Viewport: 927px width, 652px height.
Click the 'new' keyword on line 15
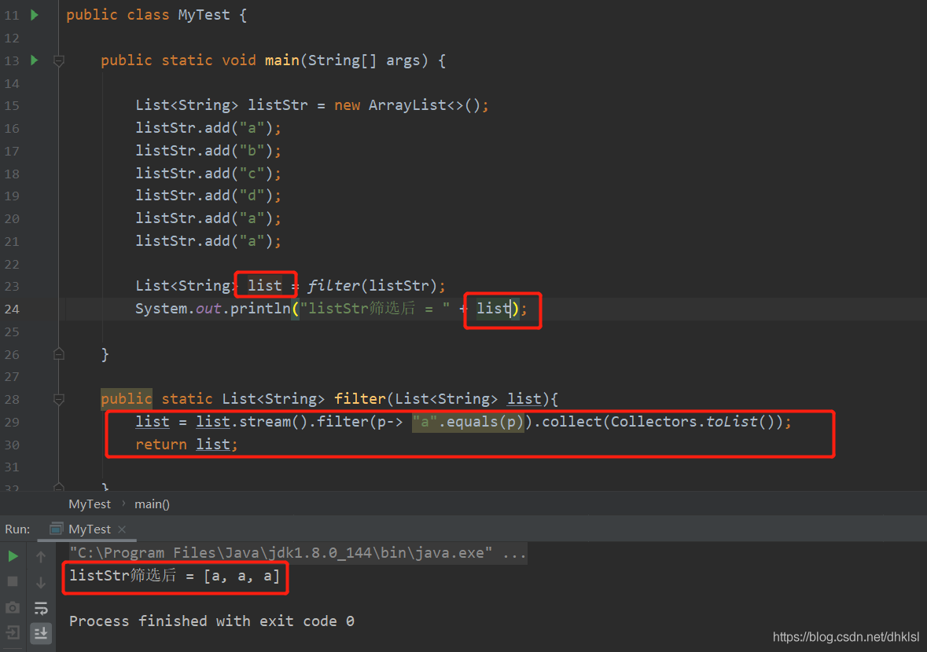point(347,105)
